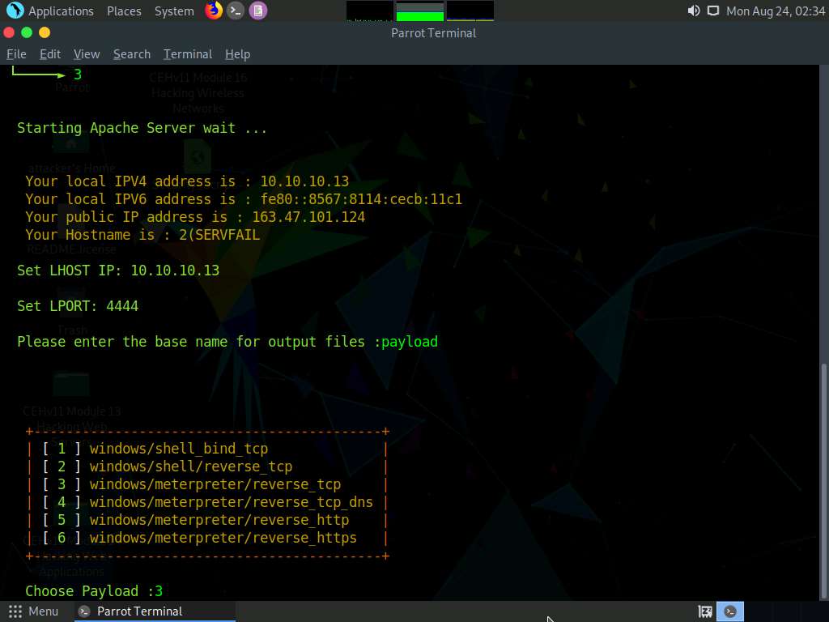This screenshot has width=829, height=622.
Task: Click the volume speaker icon
Action: pos(693,11)
